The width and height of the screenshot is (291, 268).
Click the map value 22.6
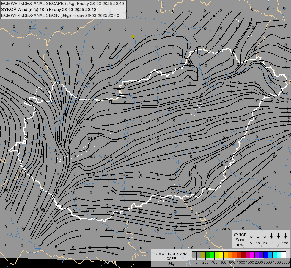(108, 175)
